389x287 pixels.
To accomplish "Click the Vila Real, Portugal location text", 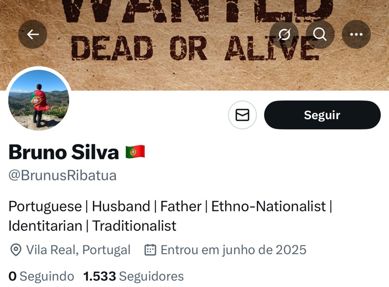I will coord(78,250).
